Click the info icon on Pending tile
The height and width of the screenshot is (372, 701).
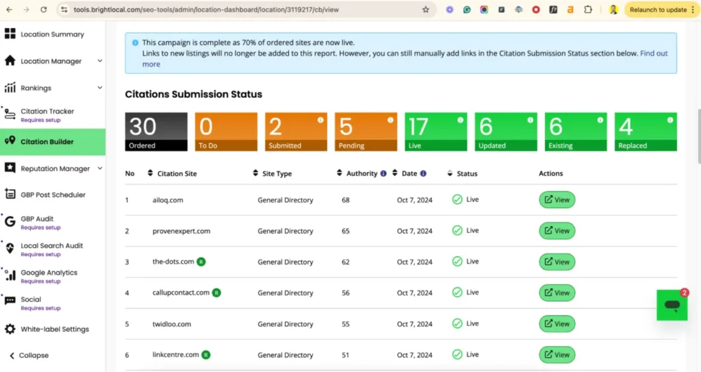click(390, 120)
